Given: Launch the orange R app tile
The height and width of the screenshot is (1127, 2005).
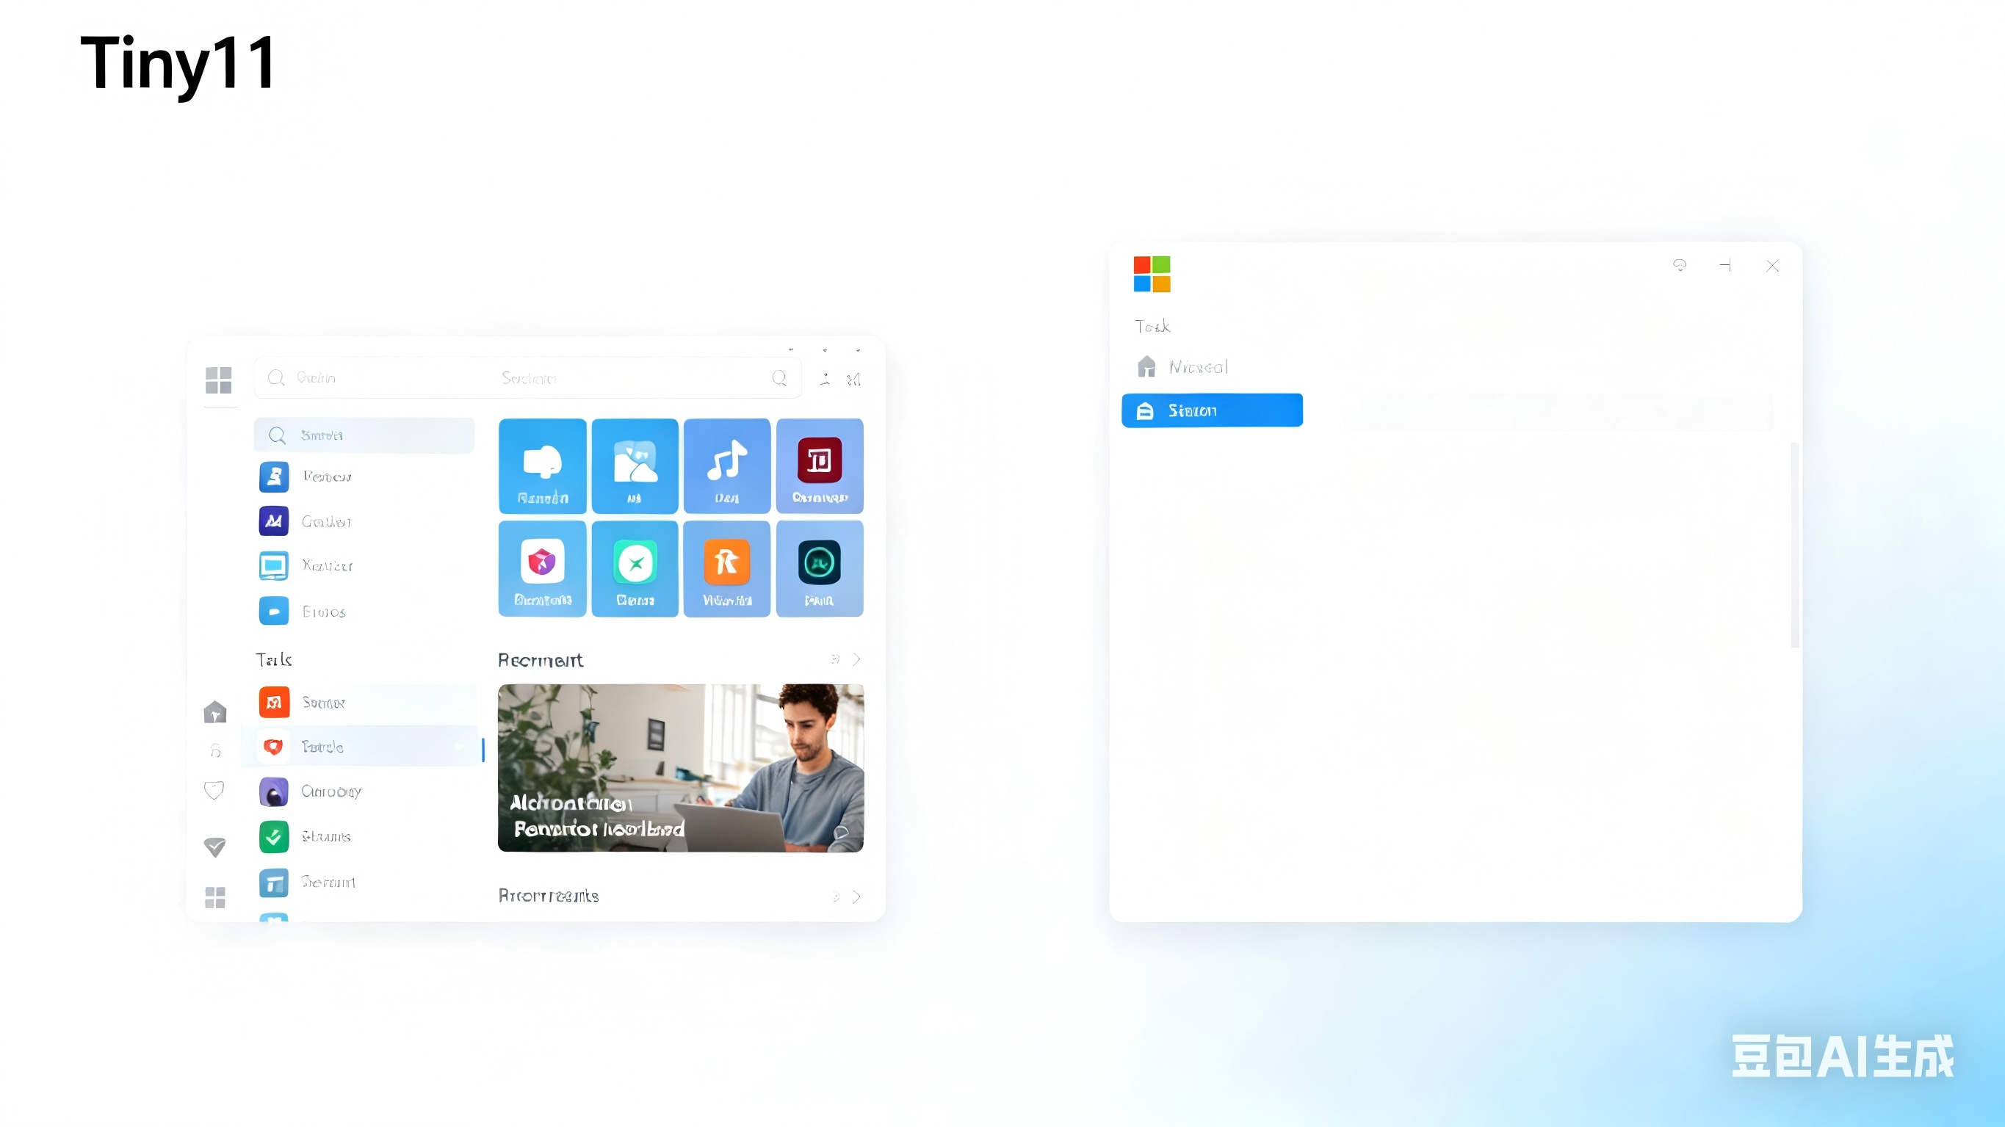Looking at the screenshot, I should [726, 568].
